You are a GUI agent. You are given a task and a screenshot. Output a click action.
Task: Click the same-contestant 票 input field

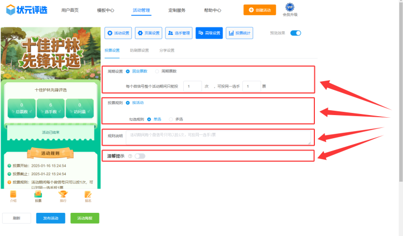pos(251,87)
